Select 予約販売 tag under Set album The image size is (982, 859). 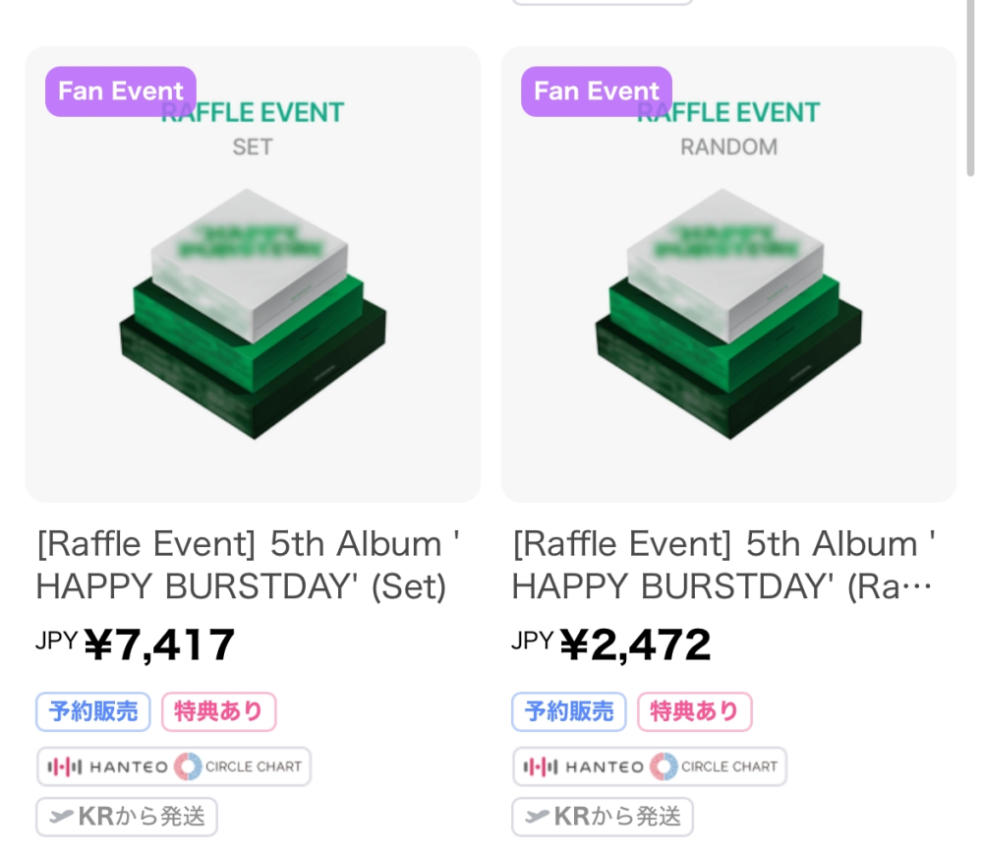[x=93, y=711]
